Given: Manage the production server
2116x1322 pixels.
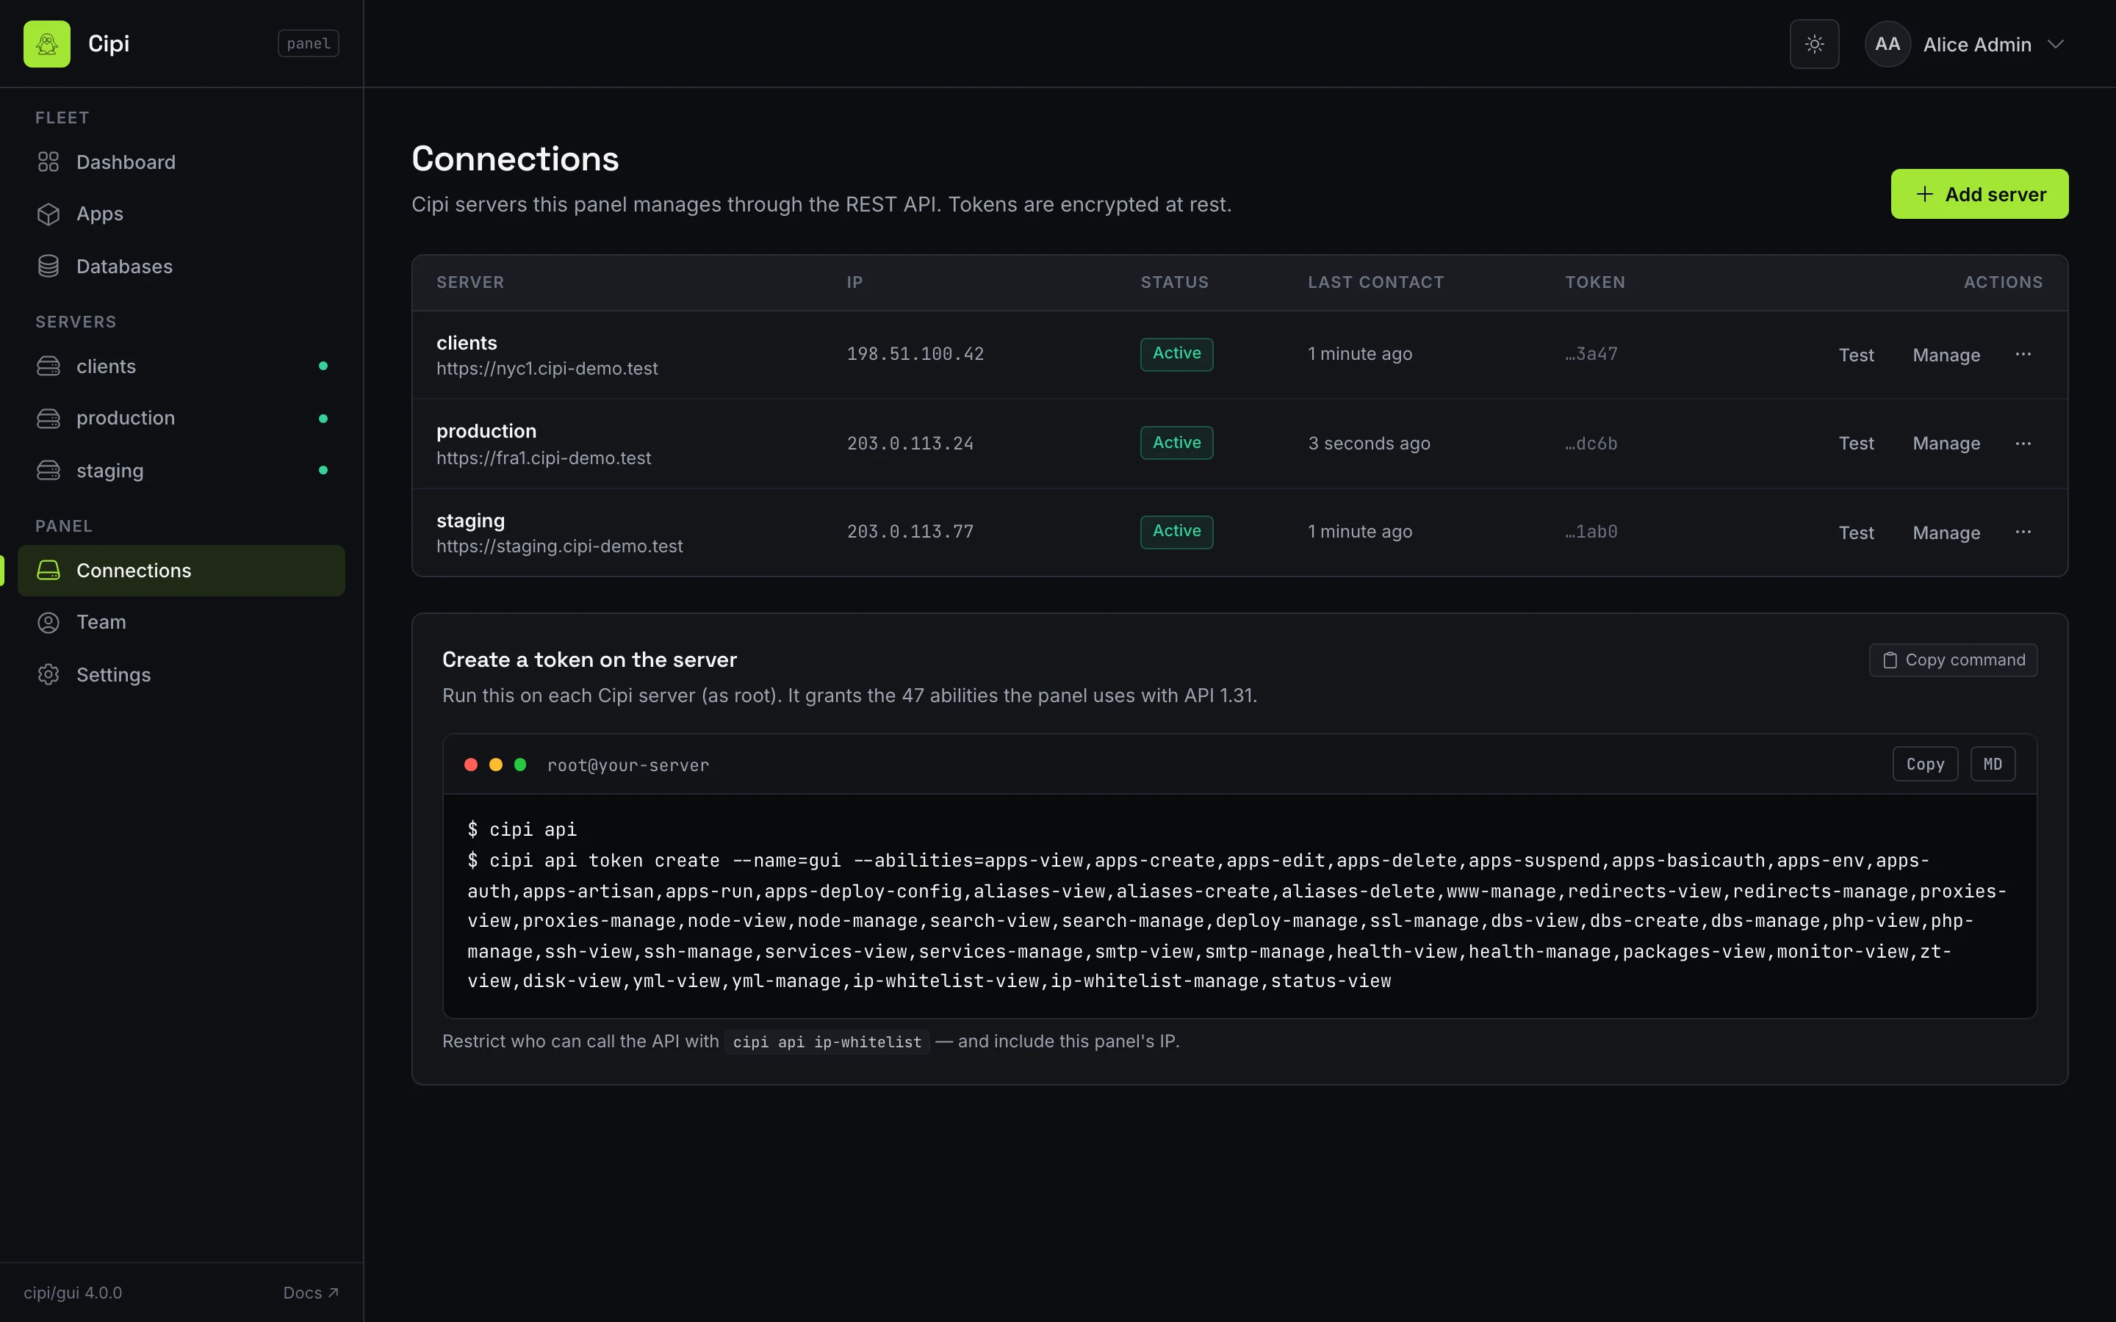Looking at the screenshot, I should tap(1946, 444).
